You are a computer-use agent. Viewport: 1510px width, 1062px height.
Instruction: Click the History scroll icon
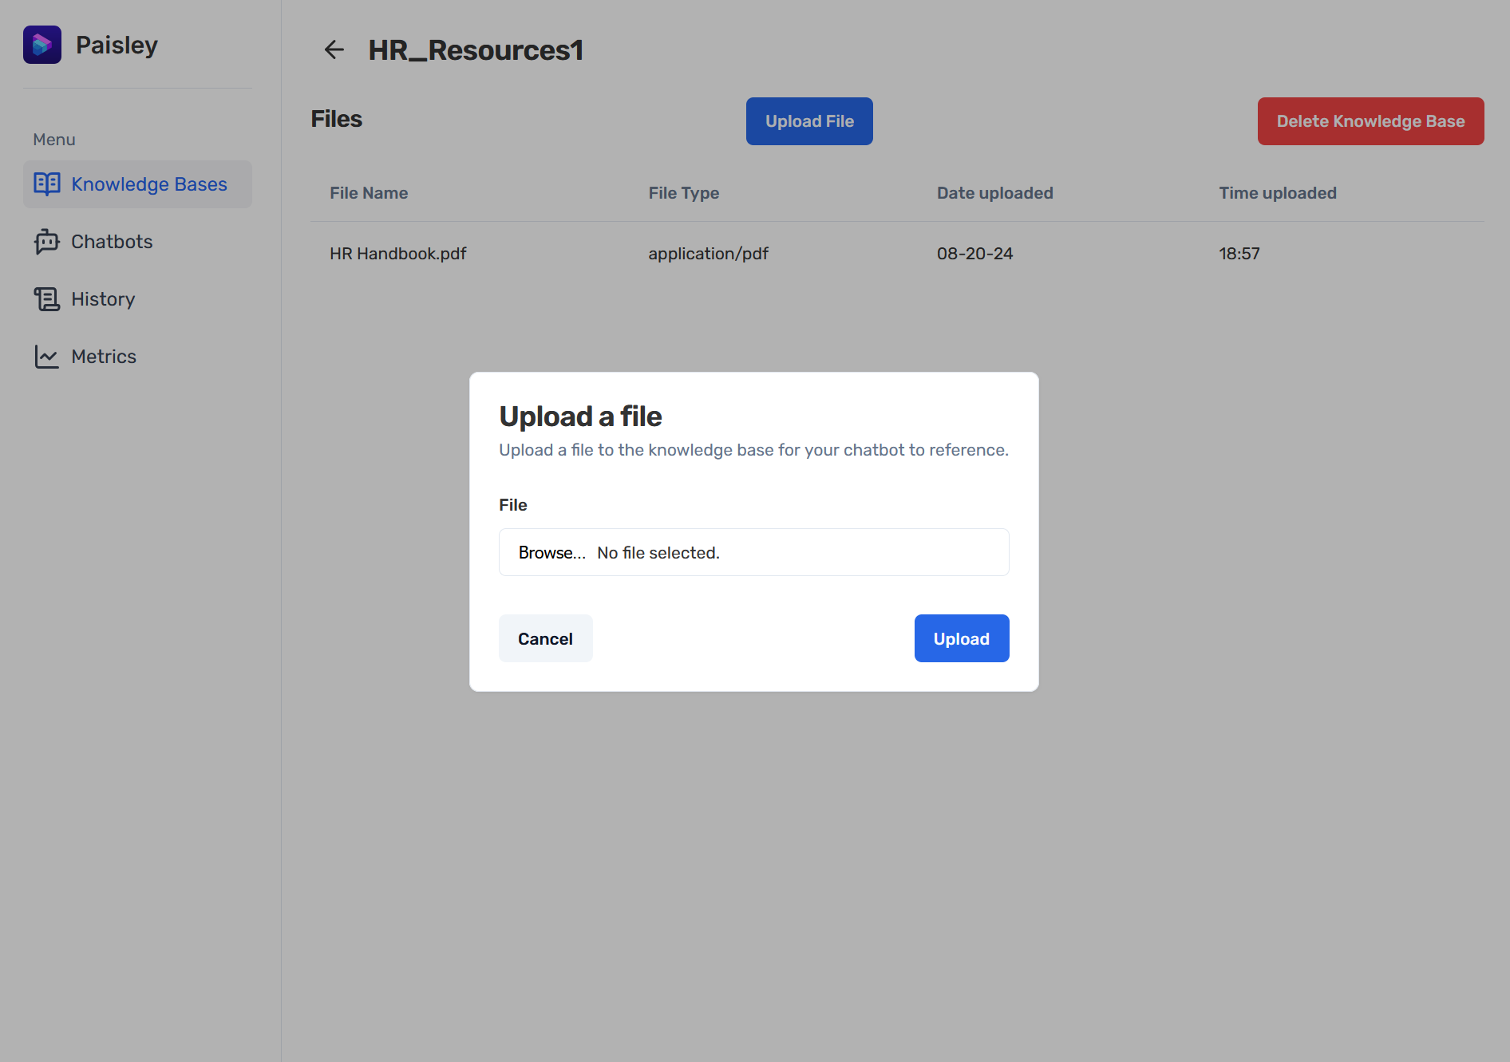pos(47,299)
